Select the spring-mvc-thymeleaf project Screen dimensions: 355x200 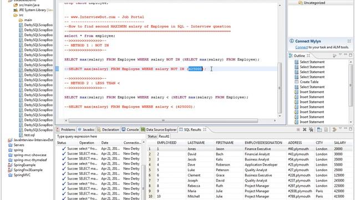click(x=31, y=160)
